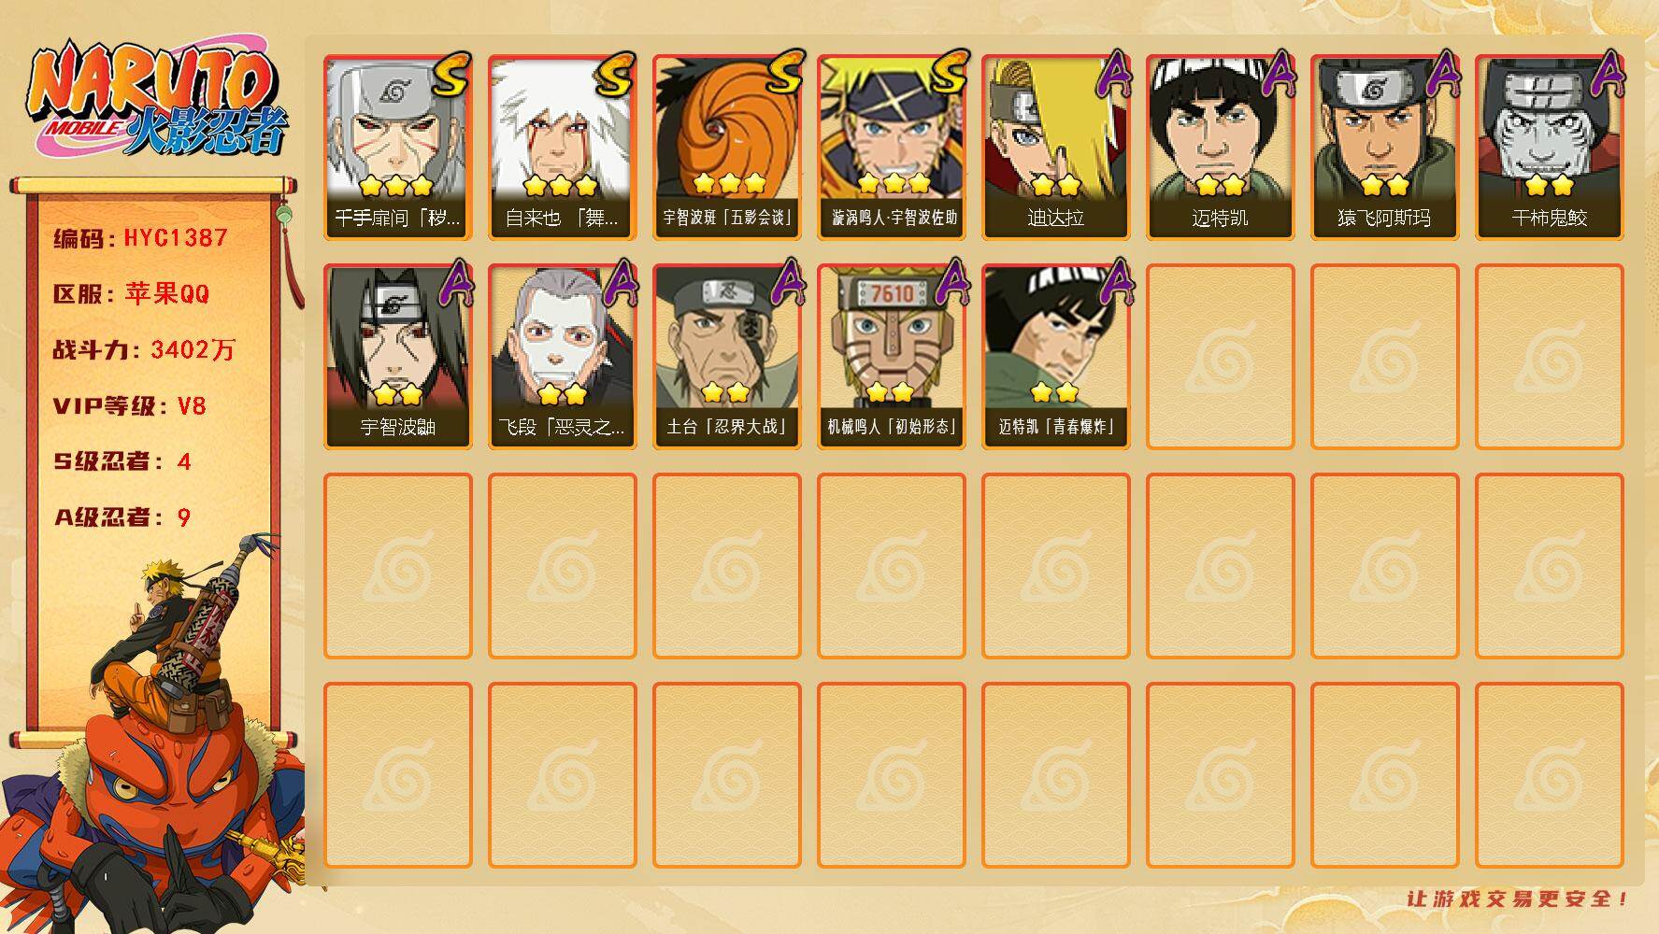This screenshot has height=934, width=1659.
Task: Click the Naruto on toad illustration
Action: coord(154,738)
